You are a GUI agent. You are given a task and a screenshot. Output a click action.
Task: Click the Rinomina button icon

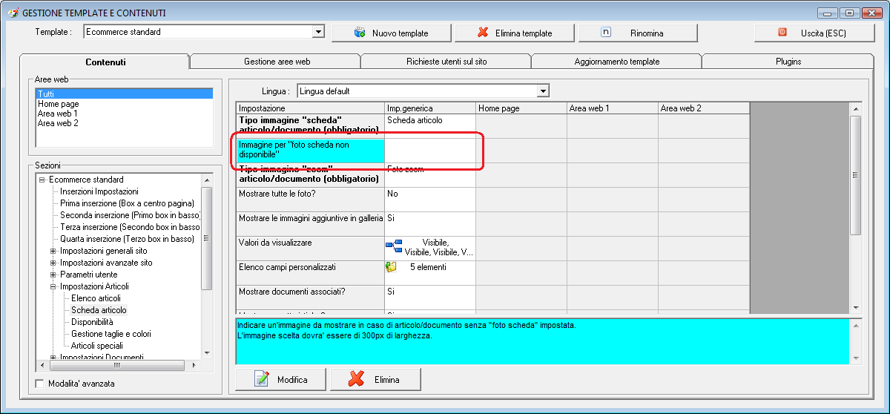tap(606, 33)
